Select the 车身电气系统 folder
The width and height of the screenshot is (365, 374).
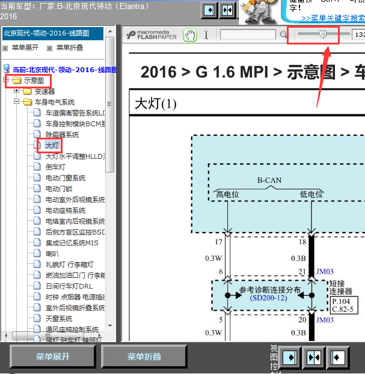(55, 102)
